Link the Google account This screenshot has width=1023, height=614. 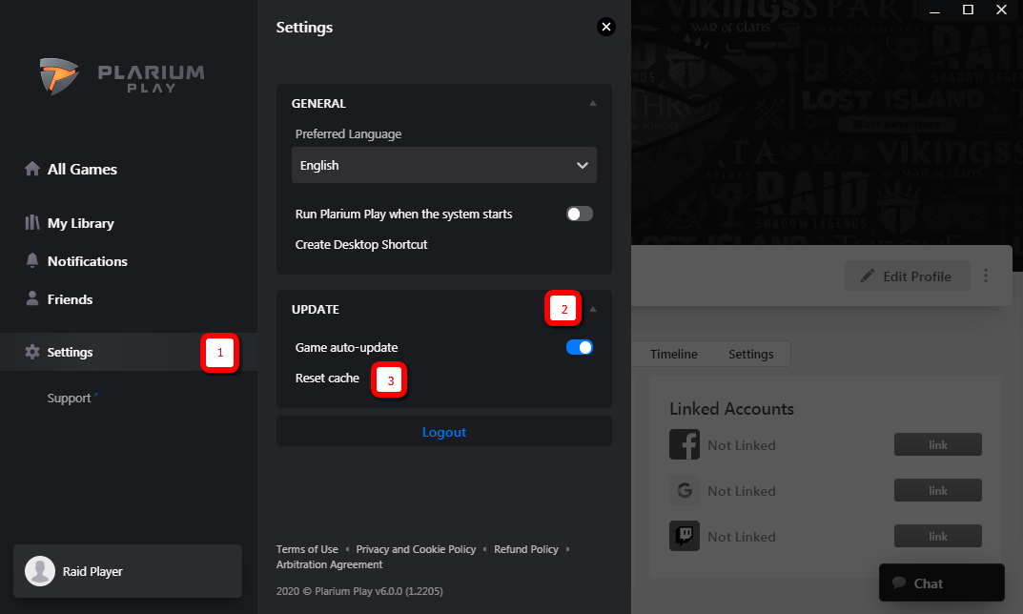pos(937,490)
